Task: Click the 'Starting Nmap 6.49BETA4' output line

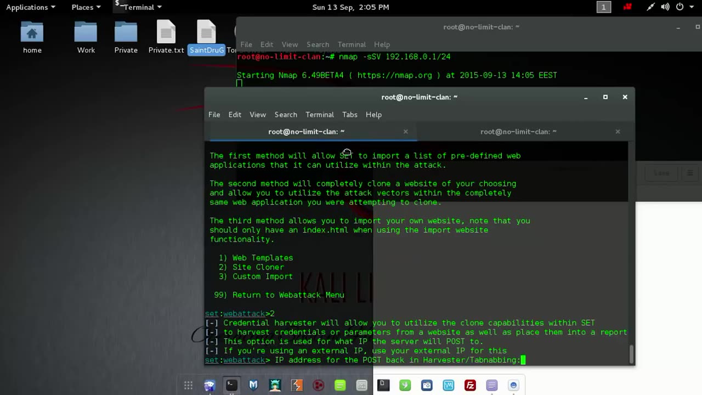Action: point(397,76)
